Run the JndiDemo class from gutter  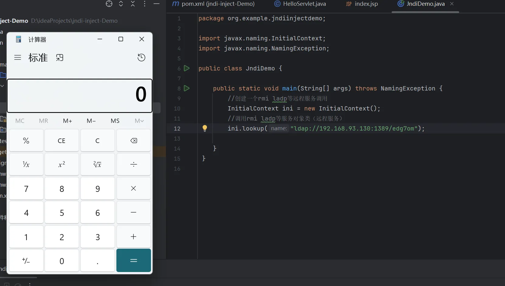tap(187, 68)
